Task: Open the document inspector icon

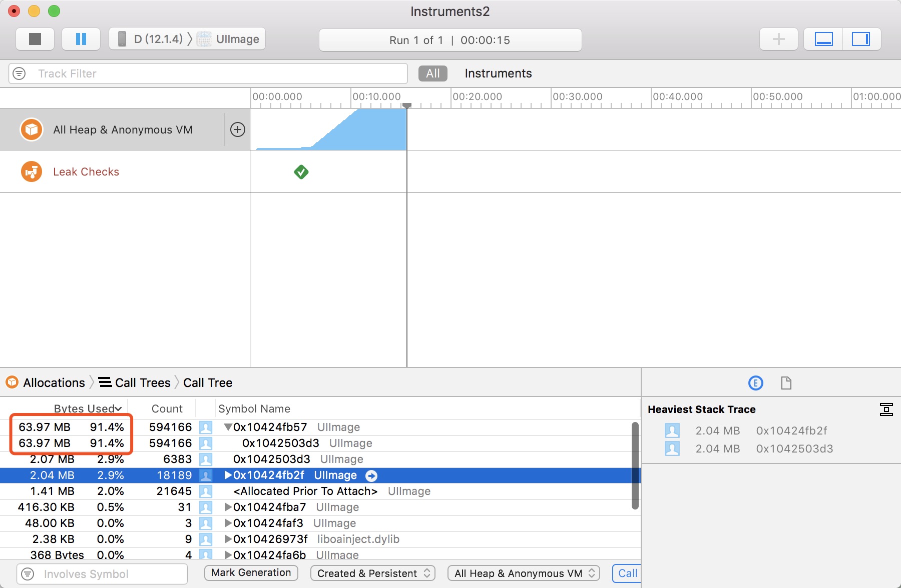Action: point(786,383)
